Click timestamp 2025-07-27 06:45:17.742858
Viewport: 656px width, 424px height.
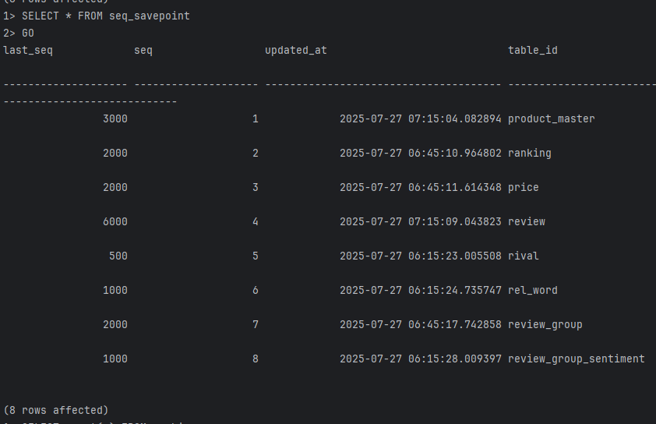[x=421, y=325]
